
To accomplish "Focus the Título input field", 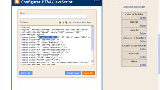I will [x=54, y=17].
